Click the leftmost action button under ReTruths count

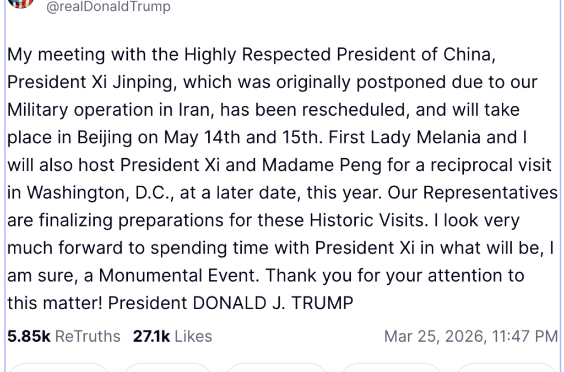(x=59, y=367)
